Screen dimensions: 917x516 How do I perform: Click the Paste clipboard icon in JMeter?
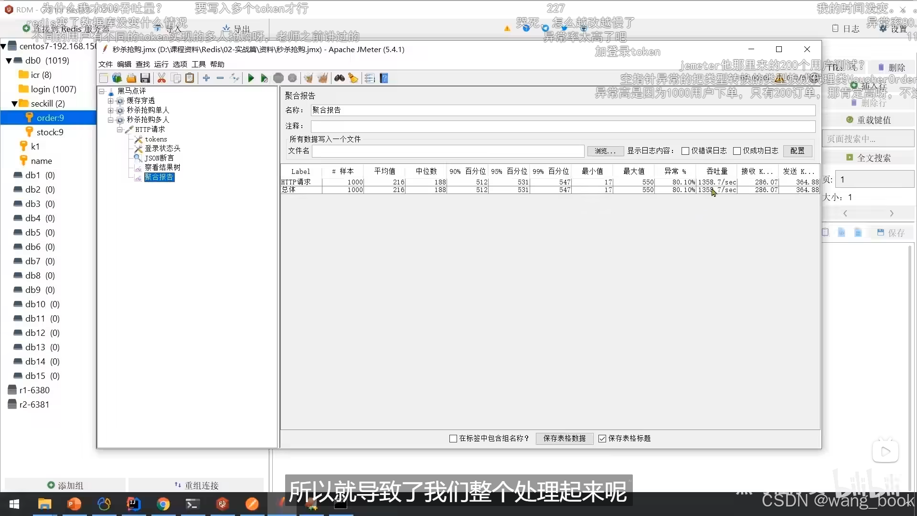(x=190, y=78)
